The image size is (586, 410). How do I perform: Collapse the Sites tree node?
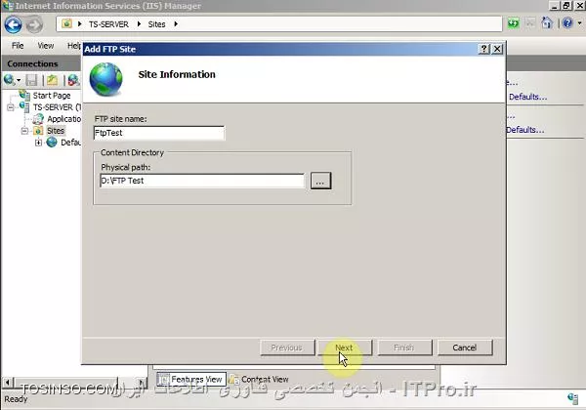(24, 131)
